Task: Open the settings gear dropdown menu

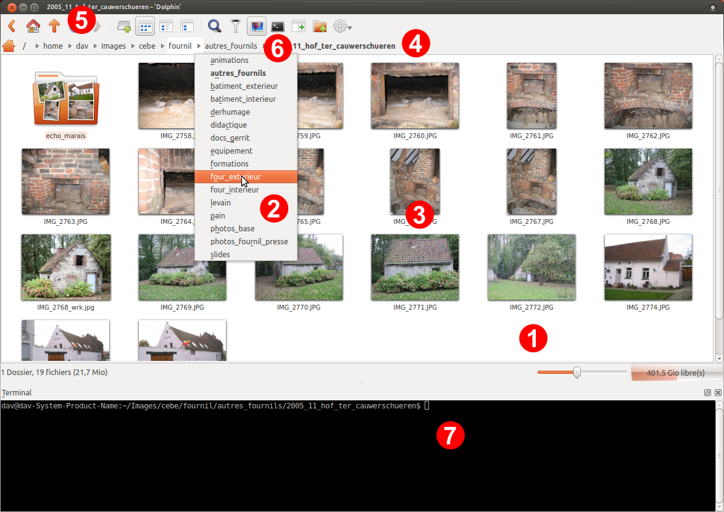Action: (343, 27)
